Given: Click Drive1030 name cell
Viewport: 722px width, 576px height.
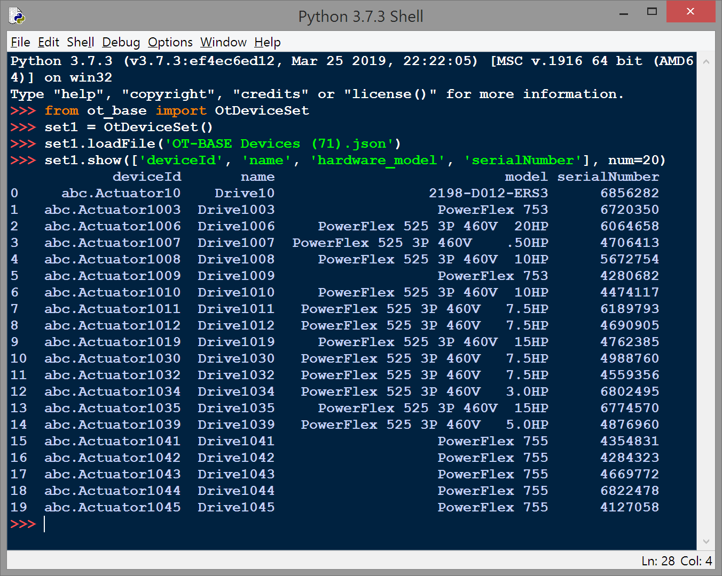Looking at the screenshot, I should pos(236,358).
